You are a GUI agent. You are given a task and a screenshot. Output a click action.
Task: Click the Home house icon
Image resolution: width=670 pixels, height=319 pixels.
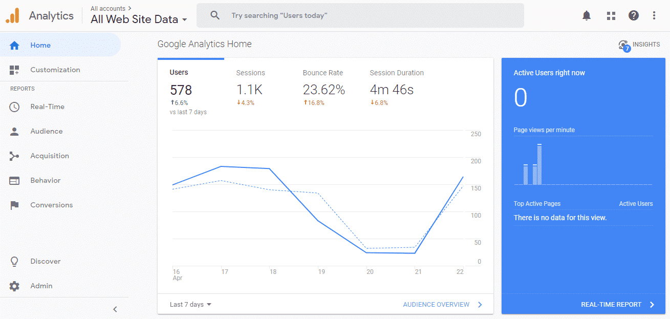click(14, 45)
